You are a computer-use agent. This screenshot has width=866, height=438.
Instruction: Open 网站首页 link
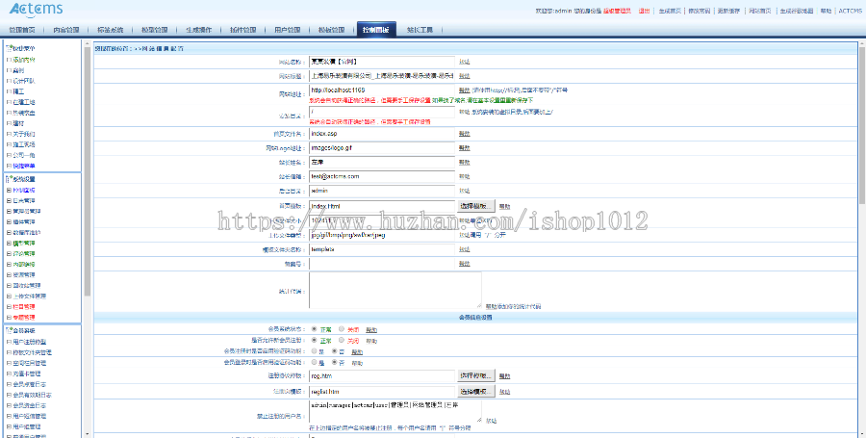[x=759, y=11]
